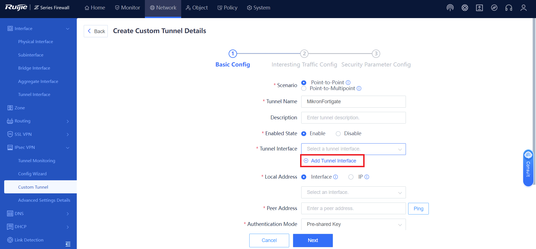This screenshot has width=536, height=249.
Task: Click info icon next to Point-to-Point
Action: coord(348,83)
